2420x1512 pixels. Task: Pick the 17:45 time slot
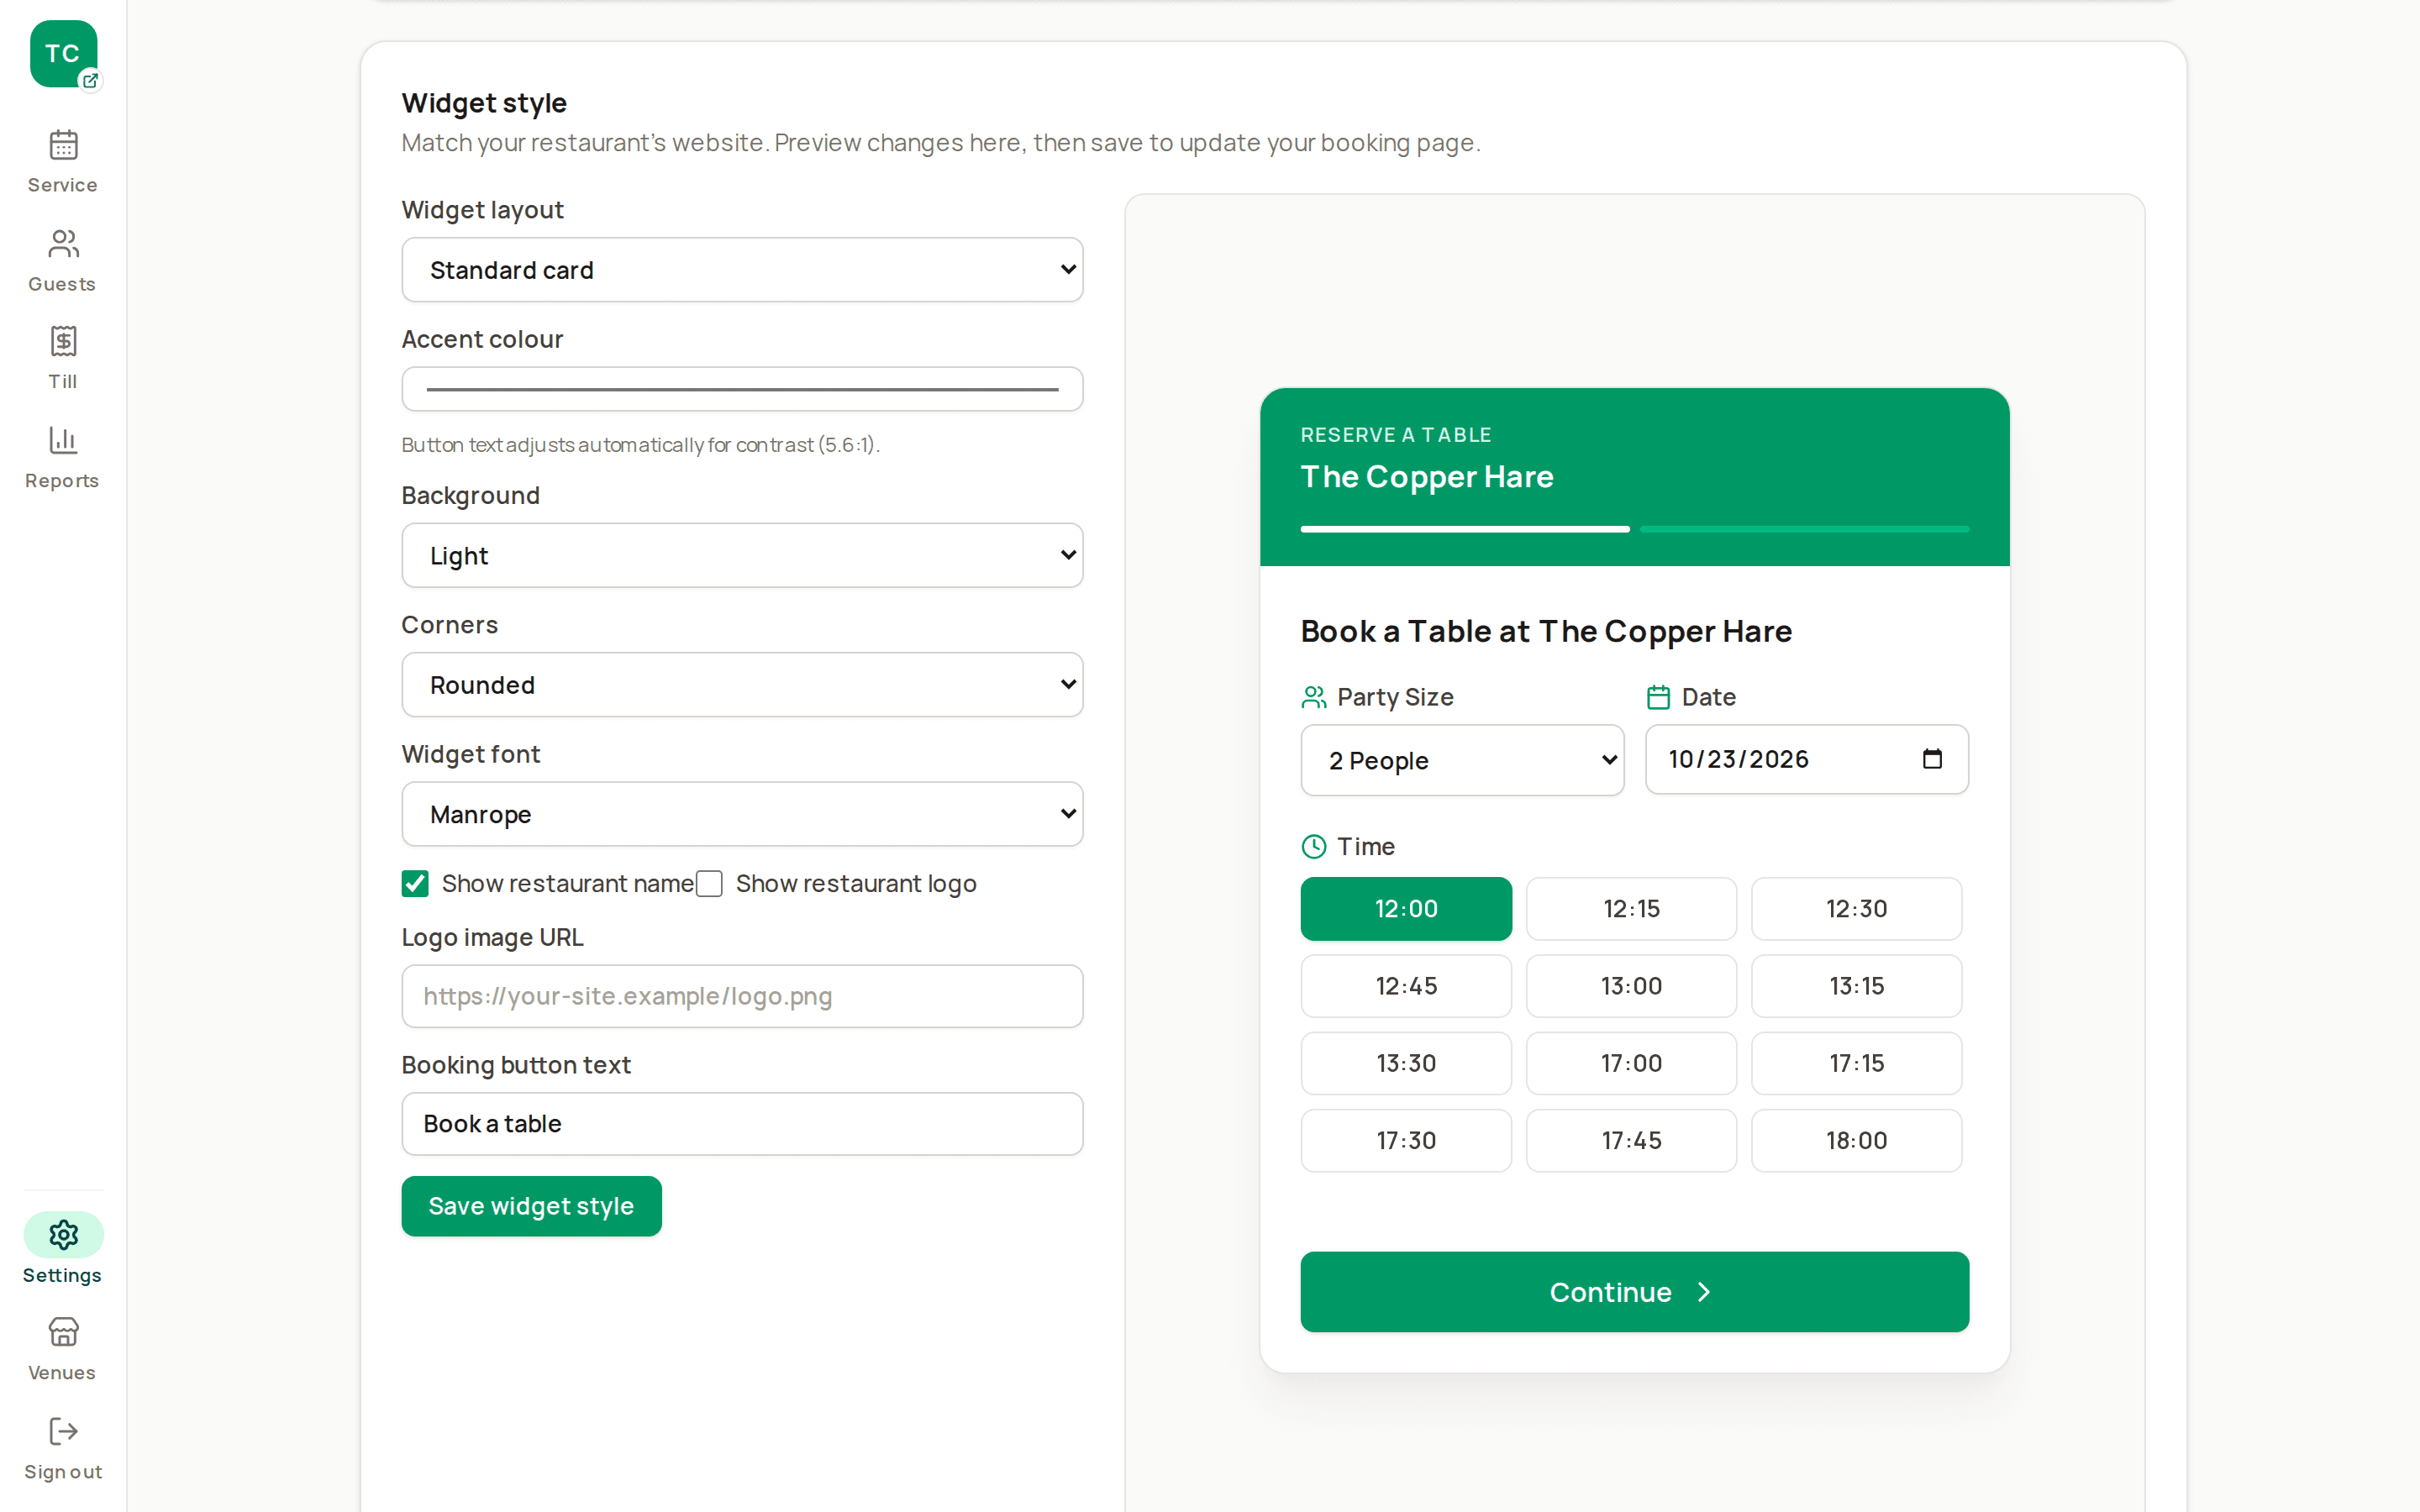coord(1631,1141)
